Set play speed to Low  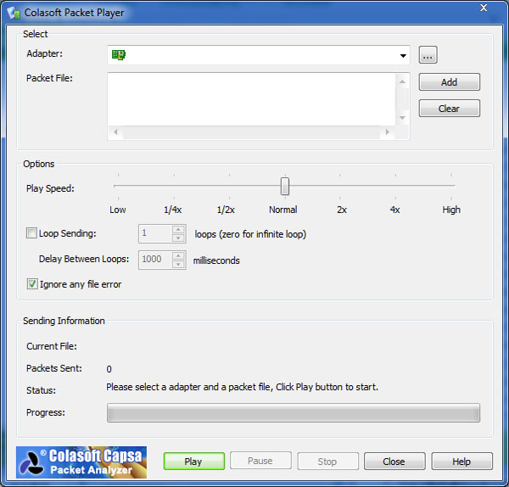pos(118,210)
